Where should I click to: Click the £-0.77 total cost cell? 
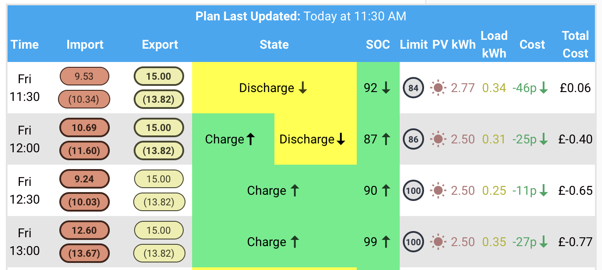click(575, 242)
